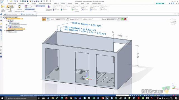
Task: Toggle Pokaż checkbox for Cieniowanie krzywizn
Action: pos(62,8)
